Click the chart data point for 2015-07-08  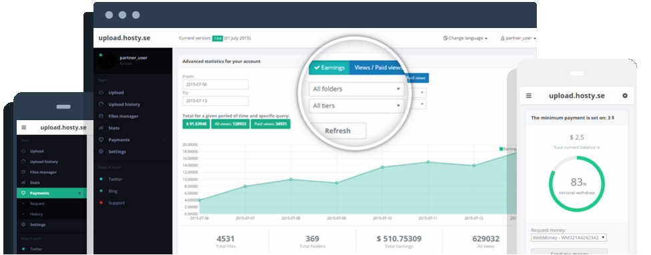point(290,180)
